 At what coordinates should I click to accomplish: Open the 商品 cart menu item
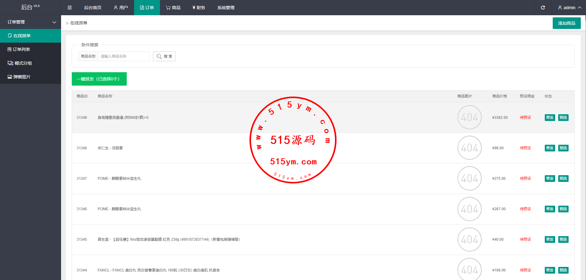point(173,8)
